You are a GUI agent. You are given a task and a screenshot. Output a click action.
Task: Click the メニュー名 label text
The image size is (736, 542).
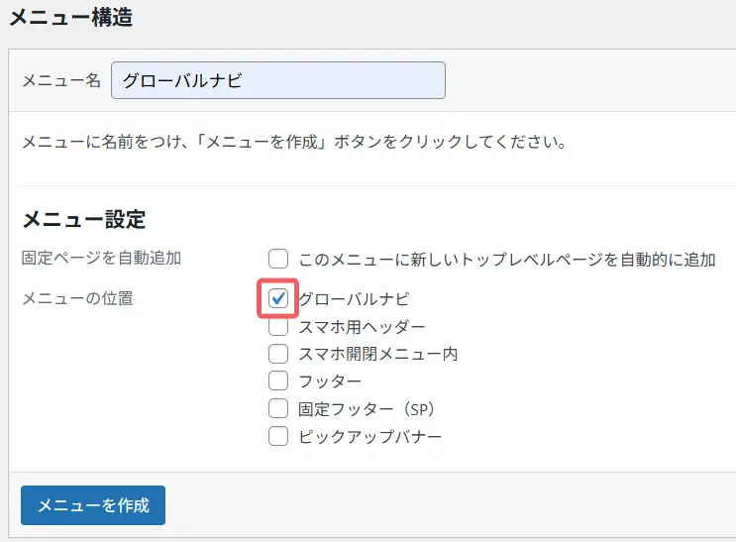61,80
